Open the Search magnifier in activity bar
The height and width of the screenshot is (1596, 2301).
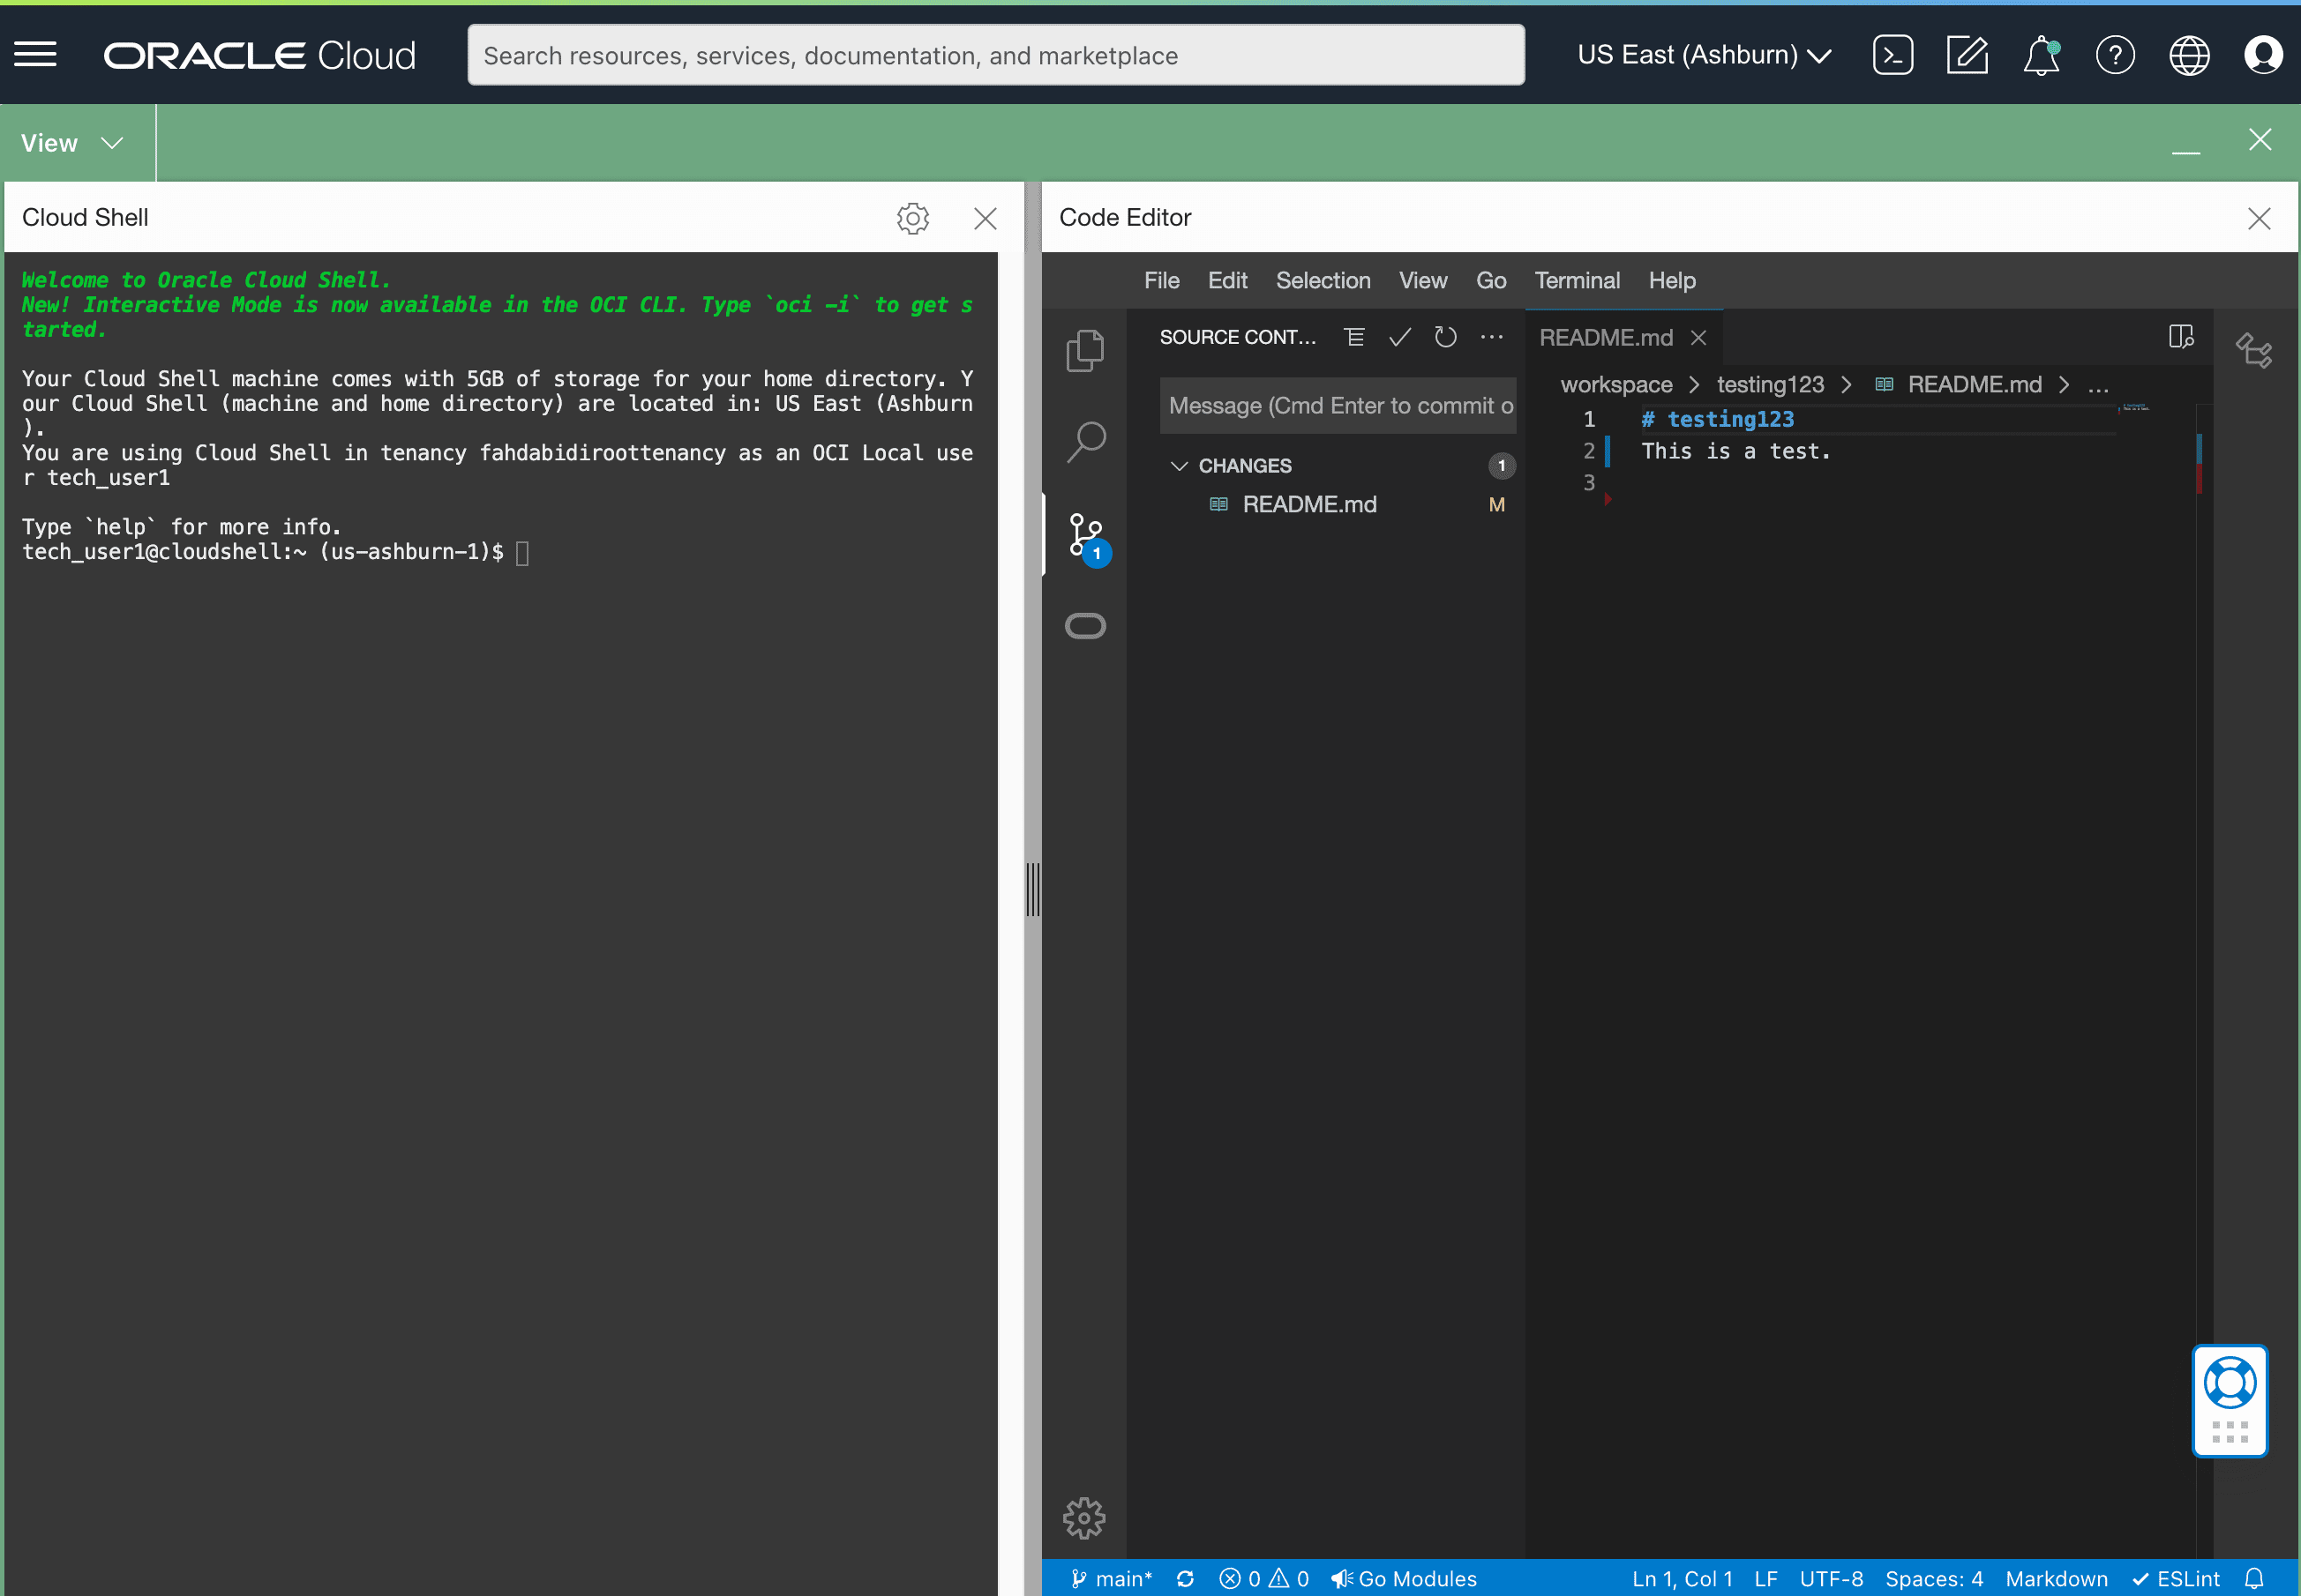click(x=1084, y=441)
